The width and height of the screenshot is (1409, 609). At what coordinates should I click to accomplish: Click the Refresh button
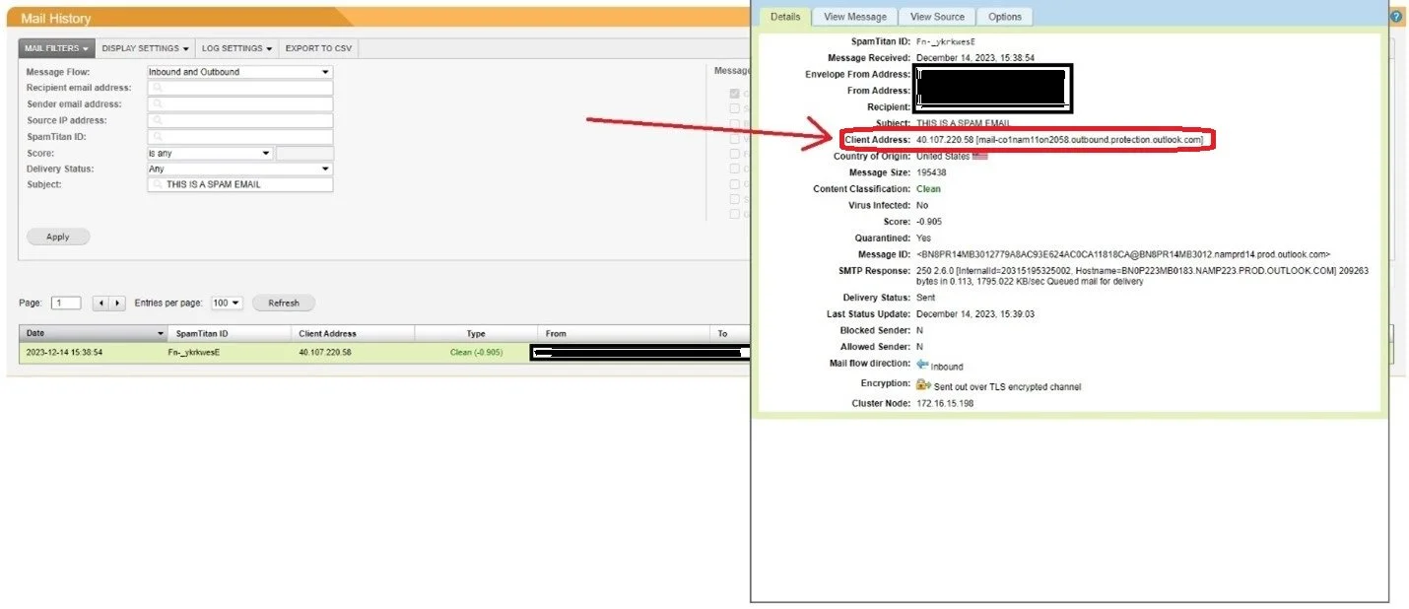pos(283,304)
